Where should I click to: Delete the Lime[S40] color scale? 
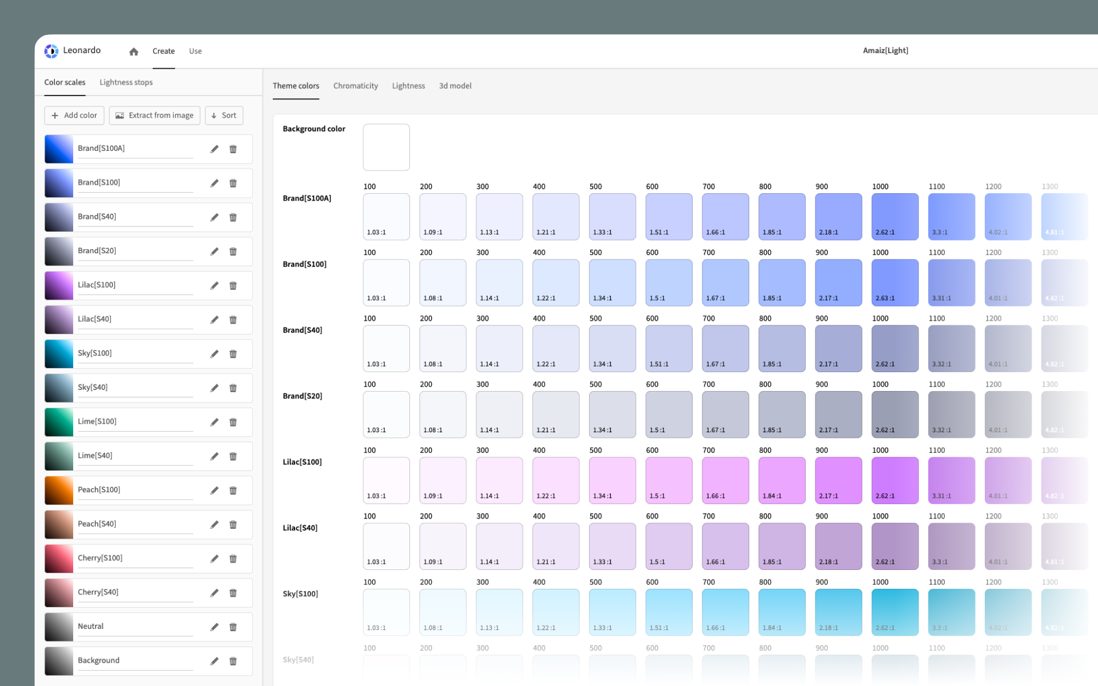click(x=233, y=456)
